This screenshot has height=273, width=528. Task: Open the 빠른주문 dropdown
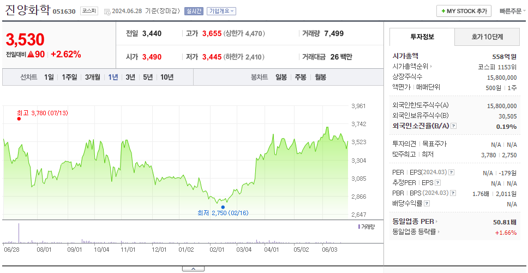pyautogui.click(x=513, y=11)
